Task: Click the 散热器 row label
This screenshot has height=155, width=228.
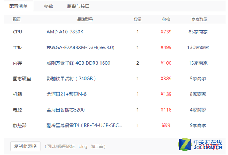Action: [20, 125]
